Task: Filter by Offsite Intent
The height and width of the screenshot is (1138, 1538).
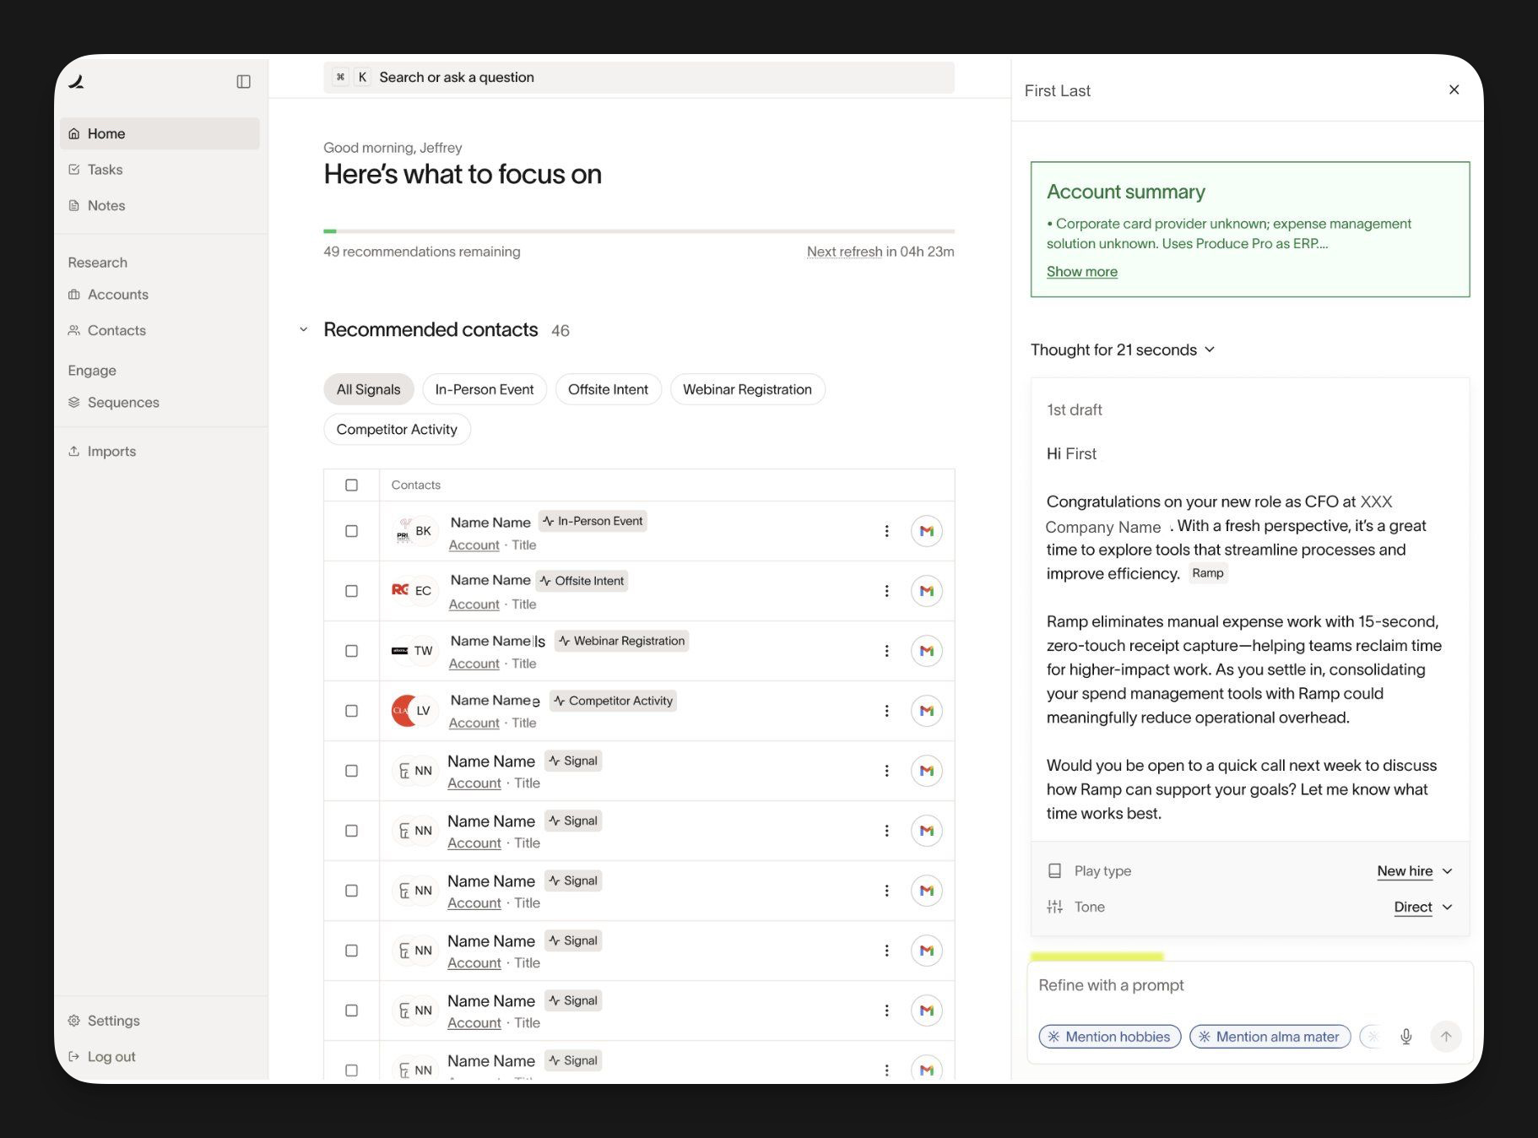Action: click(608, 389)
